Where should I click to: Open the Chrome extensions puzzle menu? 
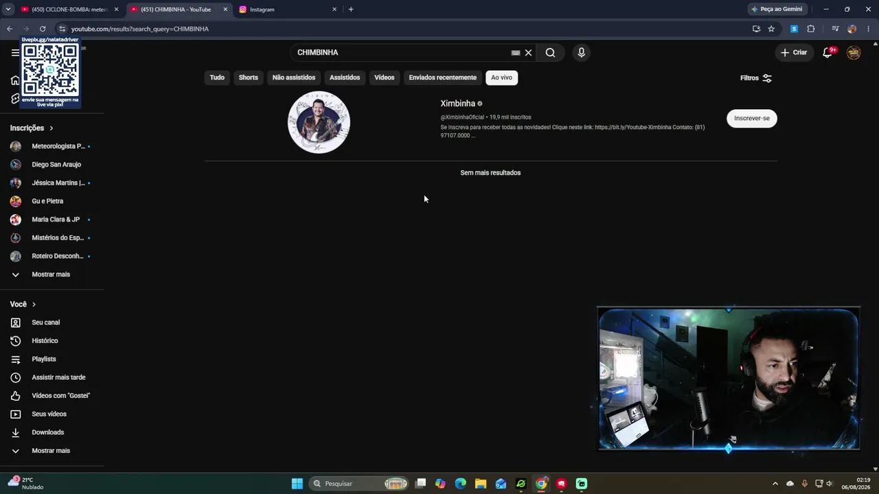[811, 29]
